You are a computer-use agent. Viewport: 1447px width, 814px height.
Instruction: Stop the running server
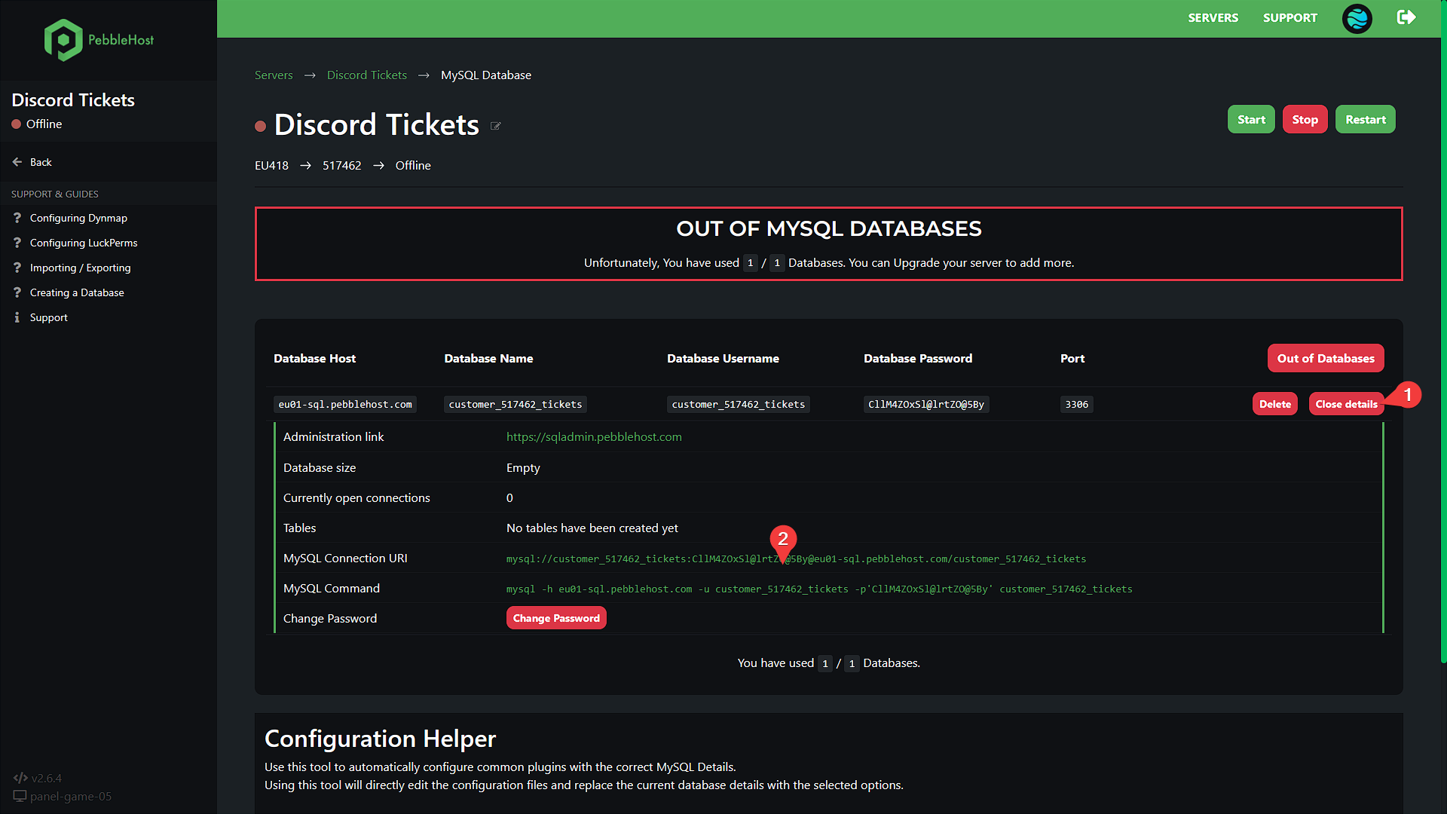pyautogui.click(x=1305, y=119)
